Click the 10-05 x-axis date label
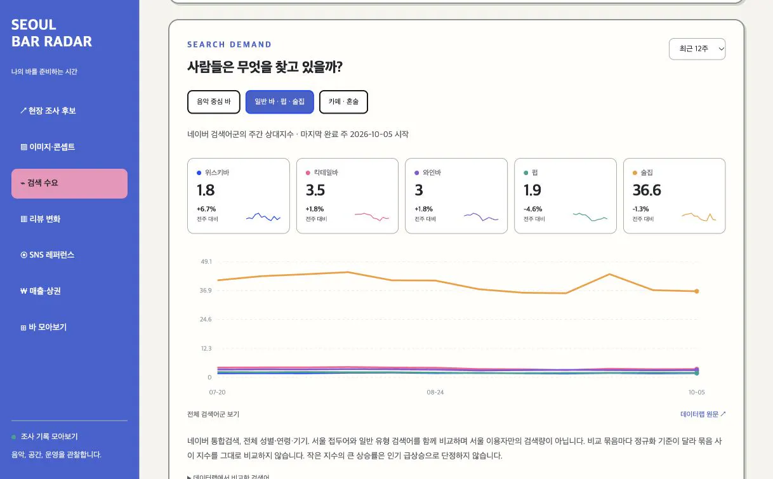773x479 pixels. [696, 392]
